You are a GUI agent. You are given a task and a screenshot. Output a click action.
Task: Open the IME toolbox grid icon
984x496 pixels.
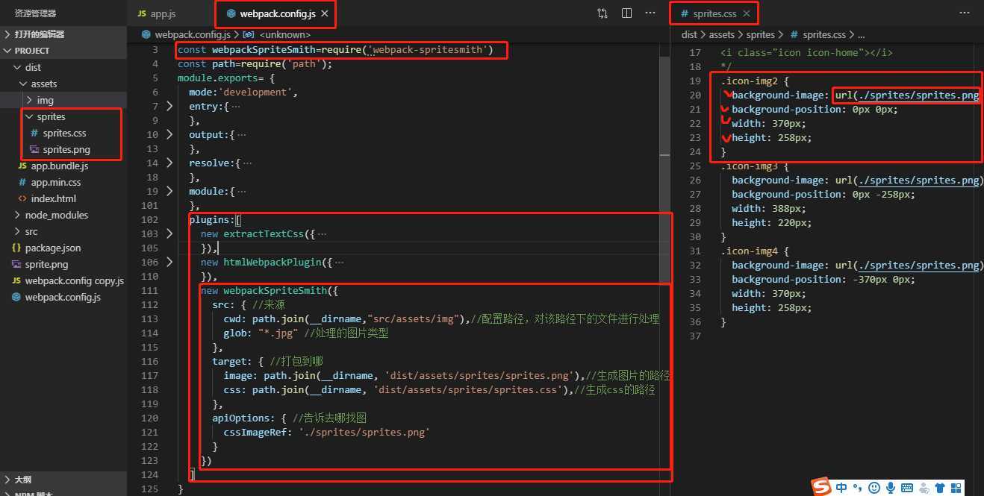(x=956, y=488)
